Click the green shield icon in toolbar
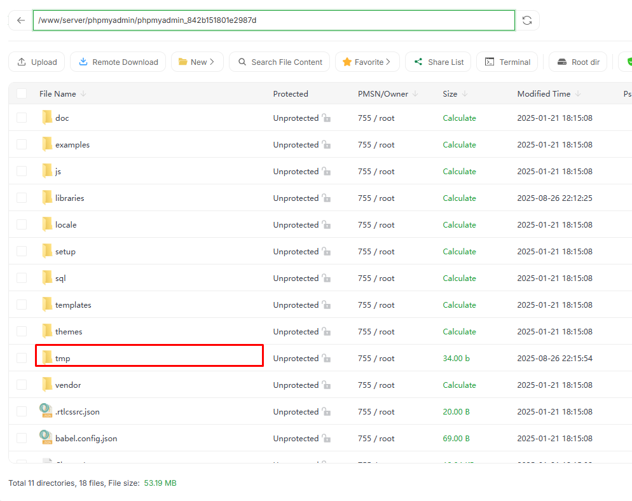 coord(629,62)
